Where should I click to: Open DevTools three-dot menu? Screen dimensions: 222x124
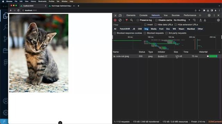pos(214,15)
